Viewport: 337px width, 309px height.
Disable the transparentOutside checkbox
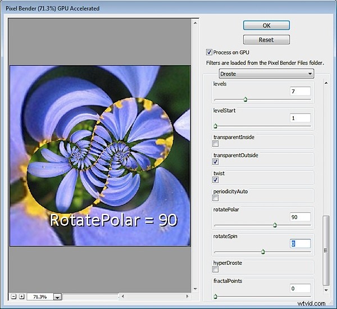[x=215, y=161]
